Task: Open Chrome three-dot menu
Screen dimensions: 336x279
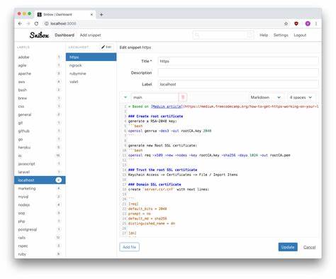Action: pos(316,23)
